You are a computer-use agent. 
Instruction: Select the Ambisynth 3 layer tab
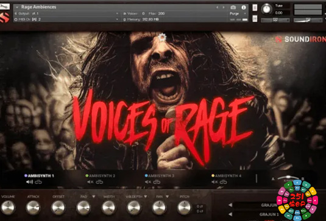click(x=159, y=176)
